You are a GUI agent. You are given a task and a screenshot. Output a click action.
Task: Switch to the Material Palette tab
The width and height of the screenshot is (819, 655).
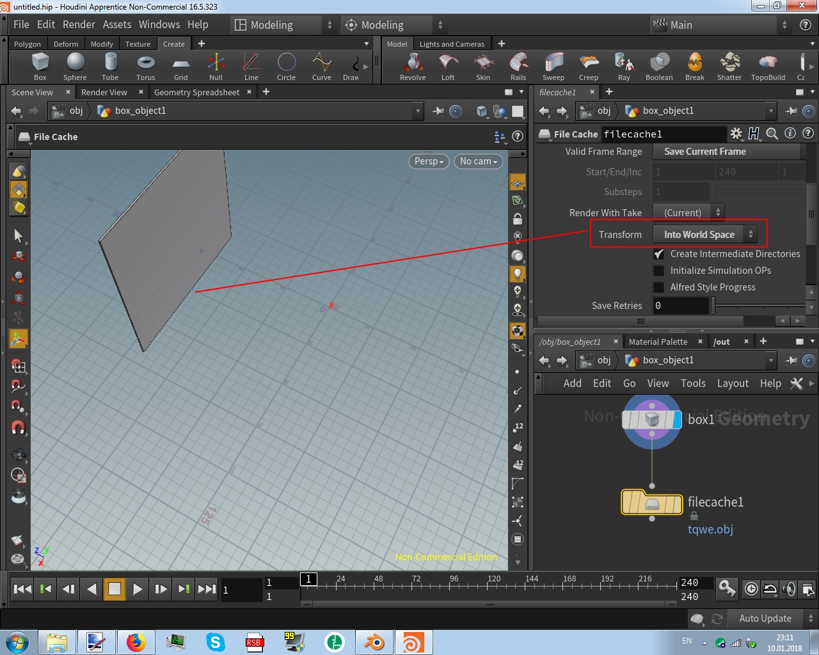click(x=658, y=342)
